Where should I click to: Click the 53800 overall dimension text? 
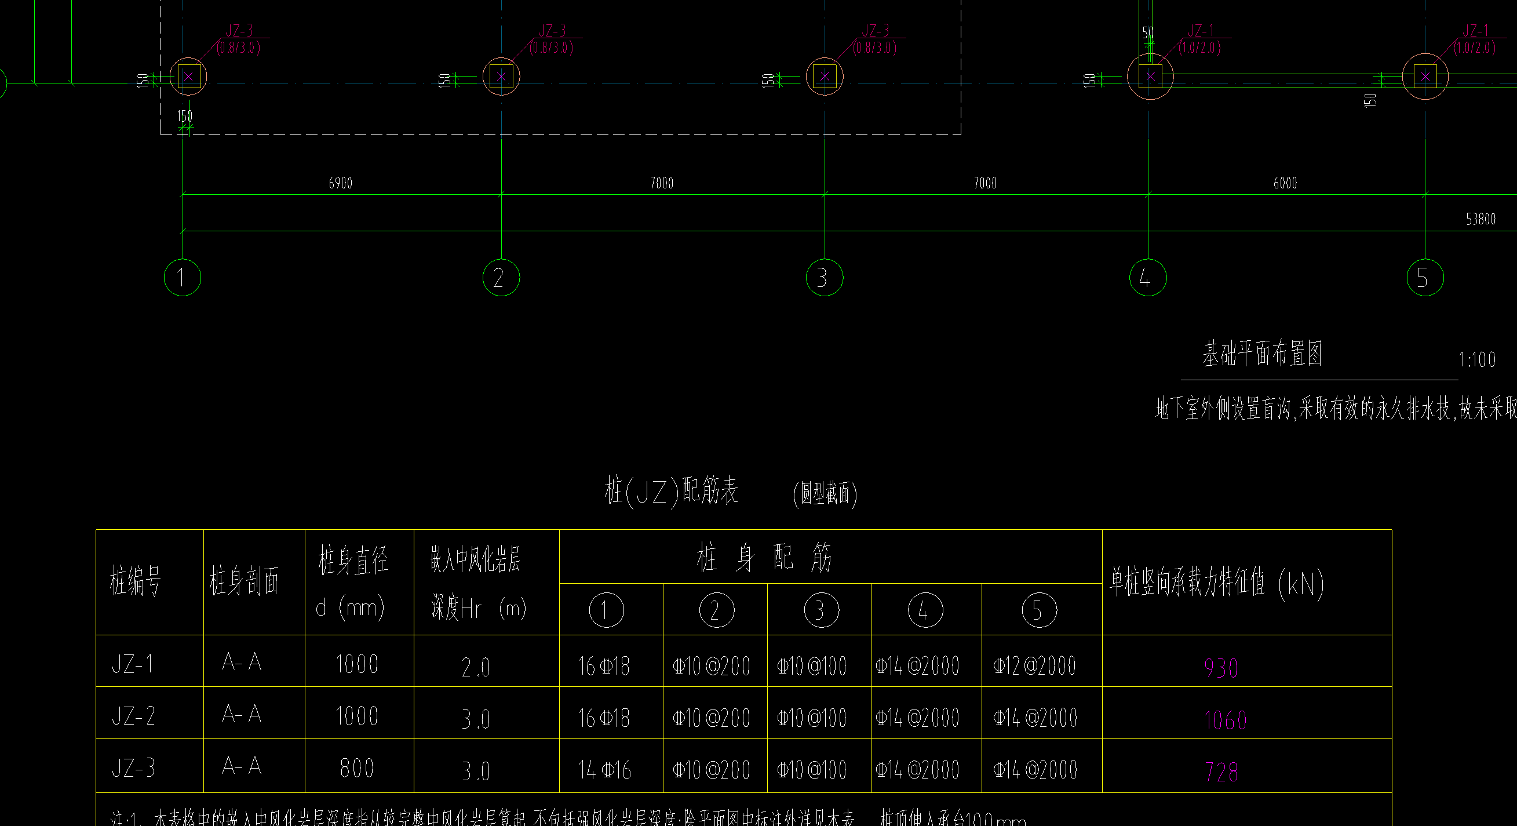(x=1480, y=219)
